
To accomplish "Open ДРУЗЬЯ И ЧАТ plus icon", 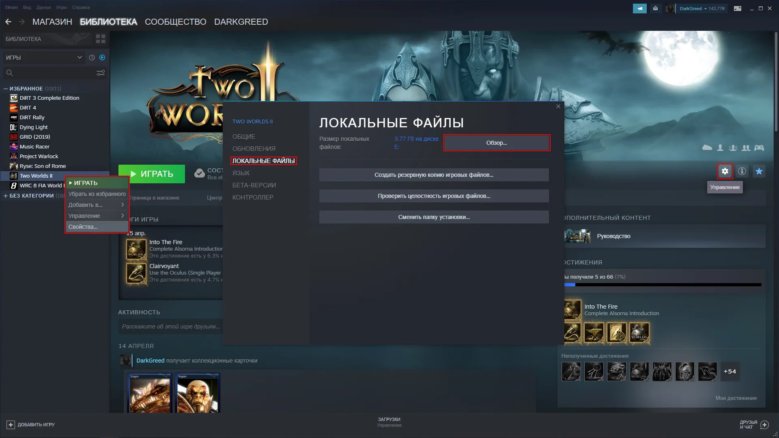I will (764, 425).
